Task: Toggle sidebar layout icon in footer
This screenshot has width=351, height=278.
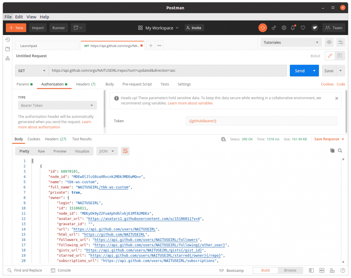Action: (x=311, y=270)
